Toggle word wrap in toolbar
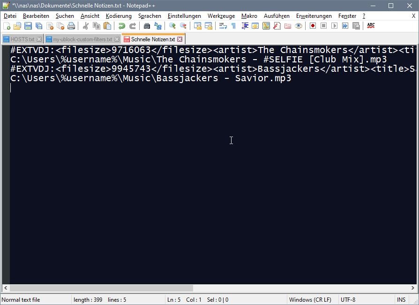Viewport: 419px width, 305px height. point(223,26)
